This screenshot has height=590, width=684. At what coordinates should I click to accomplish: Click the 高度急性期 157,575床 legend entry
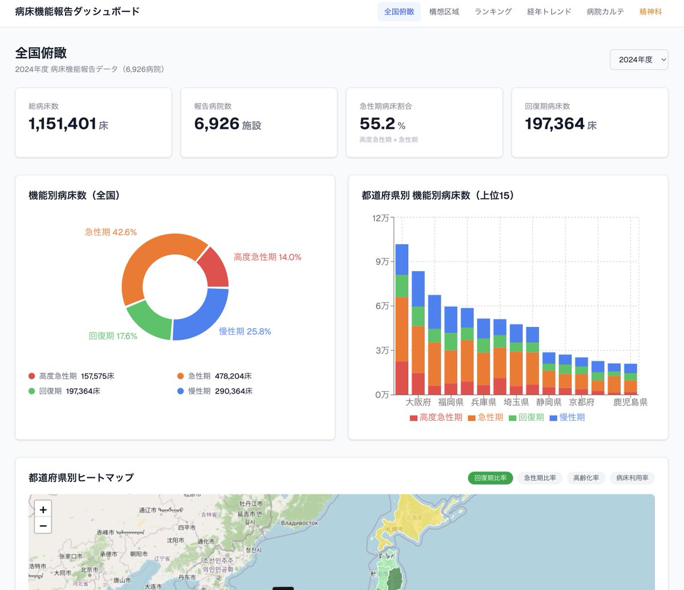coord(72,376)
